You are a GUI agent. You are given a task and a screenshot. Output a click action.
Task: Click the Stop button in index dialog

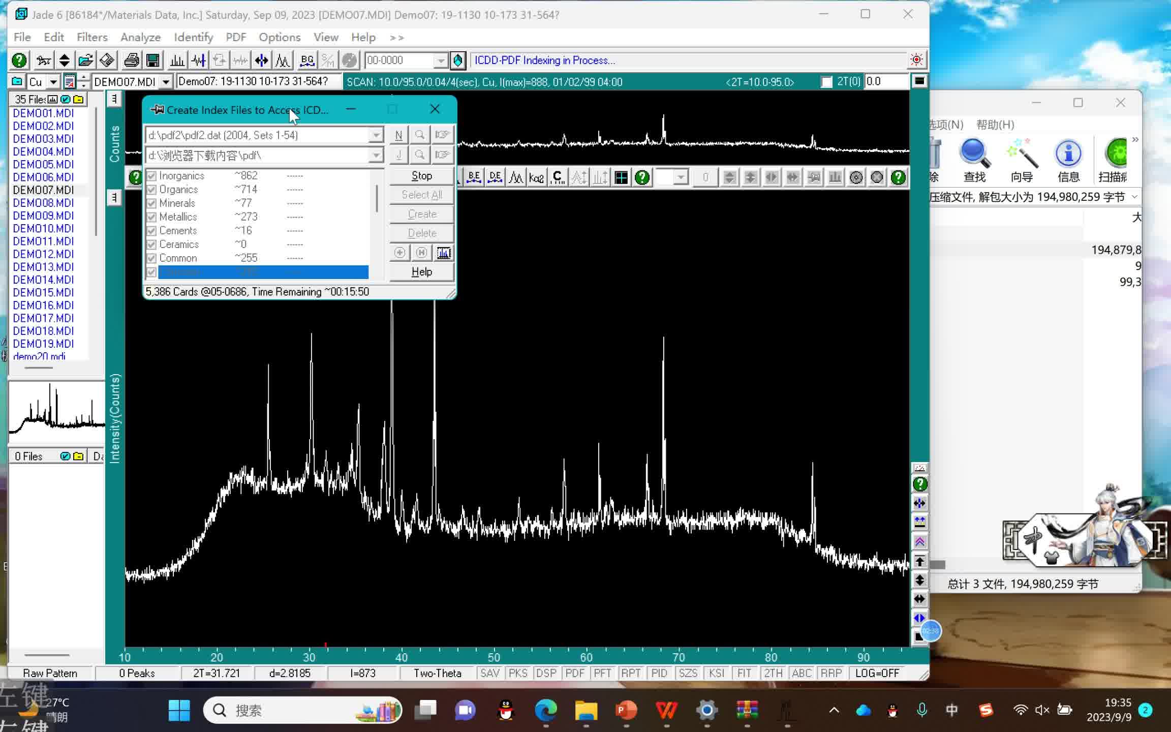[421, 175]
